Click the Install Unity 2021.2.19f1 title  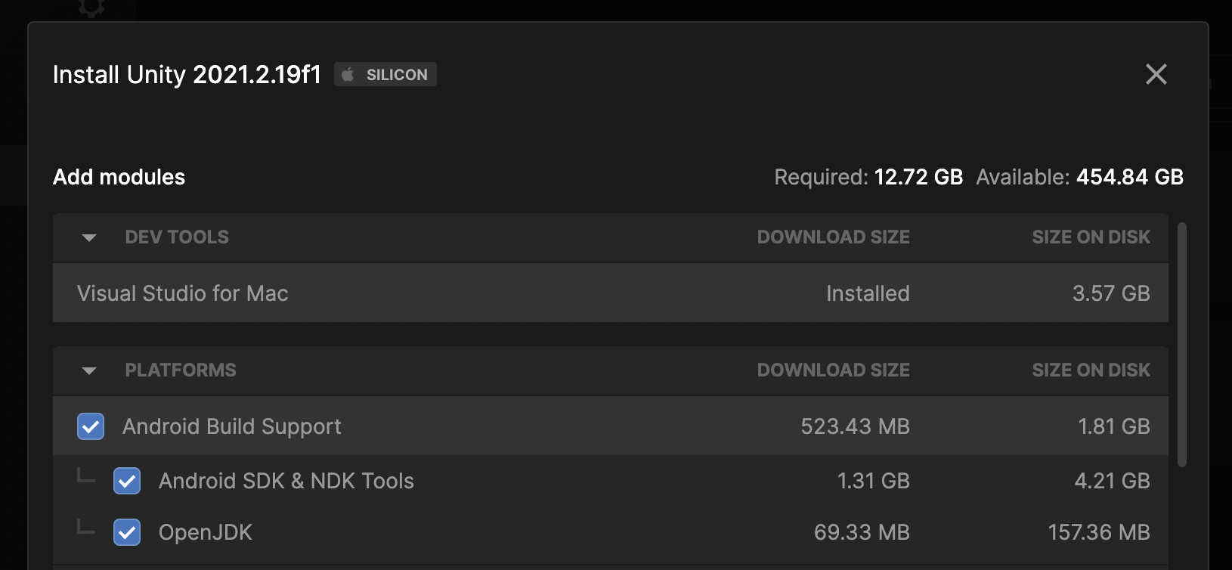(186, 74)
